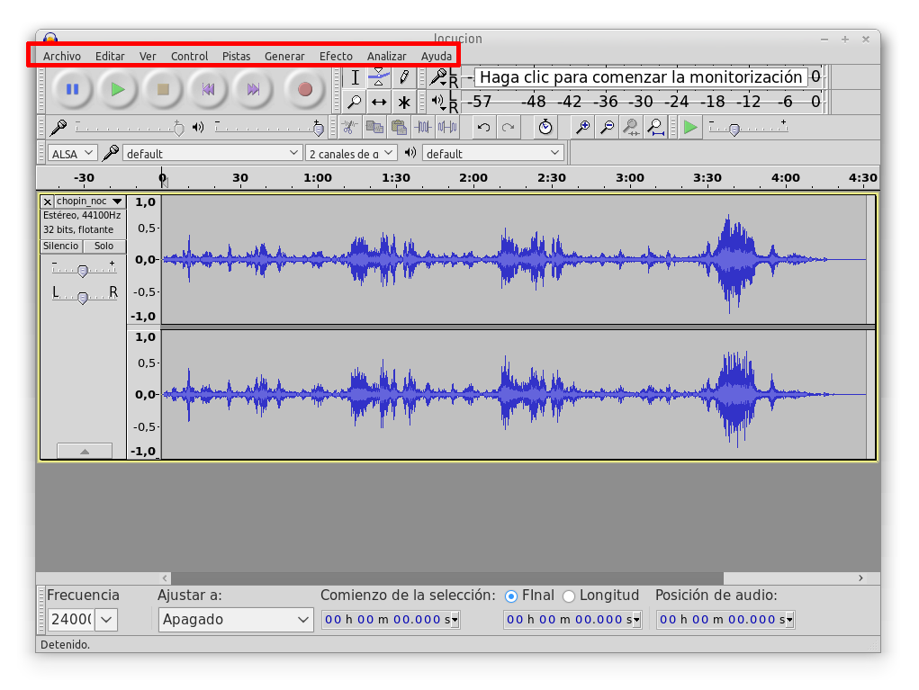Screen dimensions: 919x690
Task: Open the ALSA audio host dropdown
Action: [x=72, y=154]
